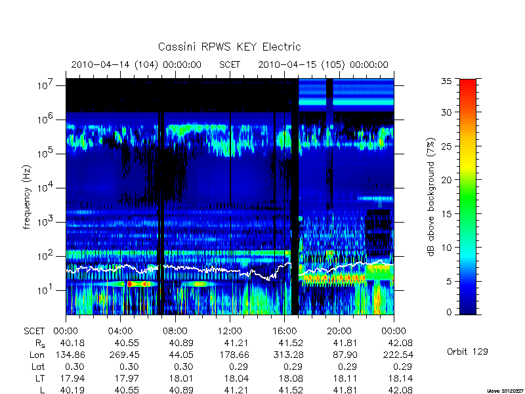Click the 10^2 frequency tick label
The height and width of the screenshot is (394, 525).
(x=45, y=256)
